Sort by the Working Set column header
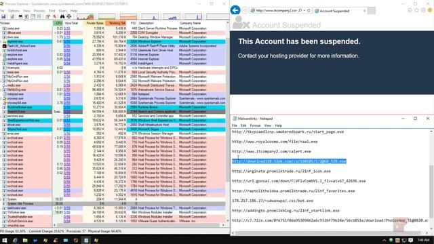 (x=116, y=23)
